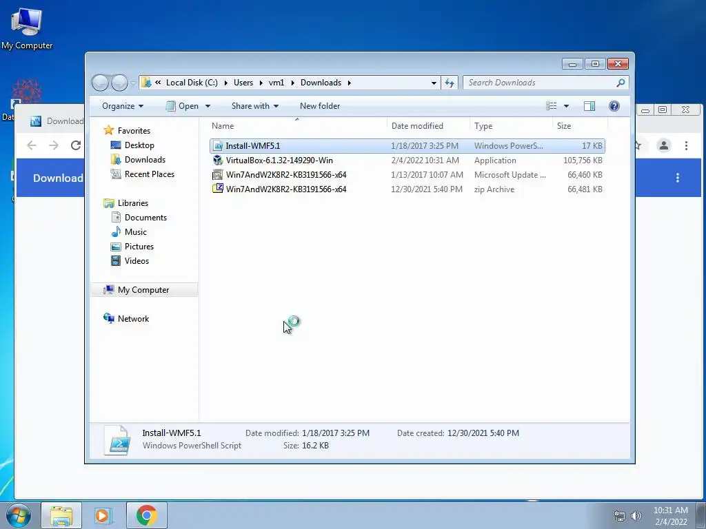Open Chrome's three-dot menu in background window

[686, 145]
